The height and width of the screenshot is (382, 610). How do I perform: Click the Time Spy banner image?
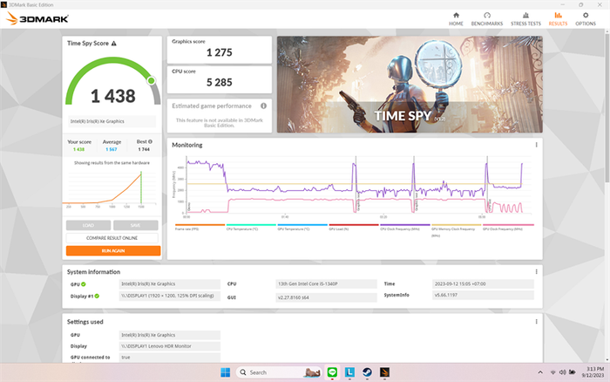pos(410,85)
